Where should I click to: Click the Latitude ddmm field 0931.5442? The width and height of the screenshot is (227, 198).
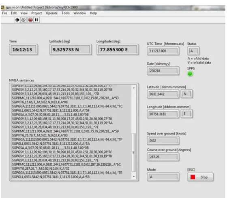[163, 94]
